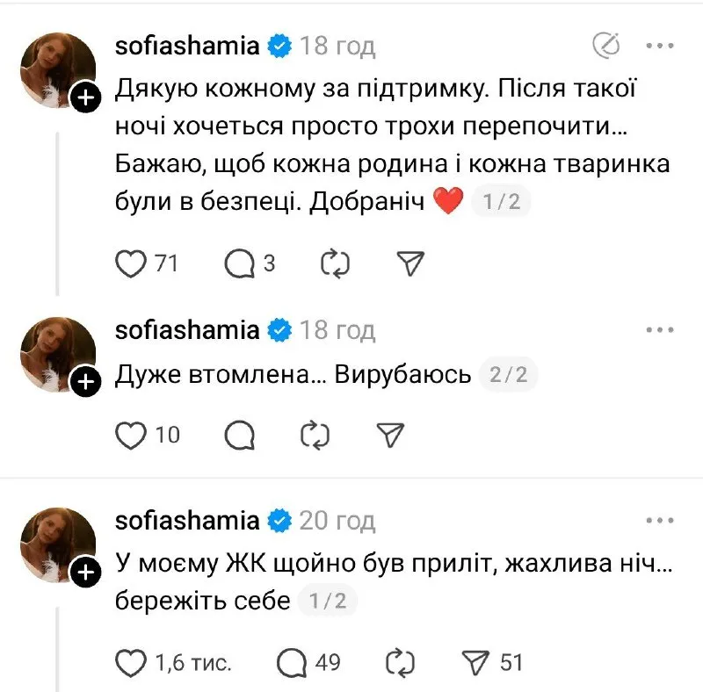Reply to the 'Дуже втомлена' post
Image resolution: width=703 pixels, height=692 pixels.
(239, 434)
